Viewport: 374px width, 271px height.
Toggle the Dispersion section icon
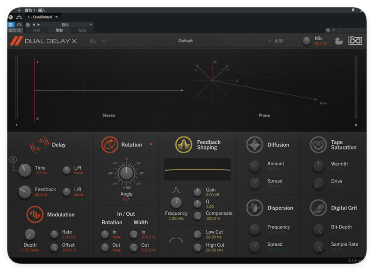click(x=255, y=208)
